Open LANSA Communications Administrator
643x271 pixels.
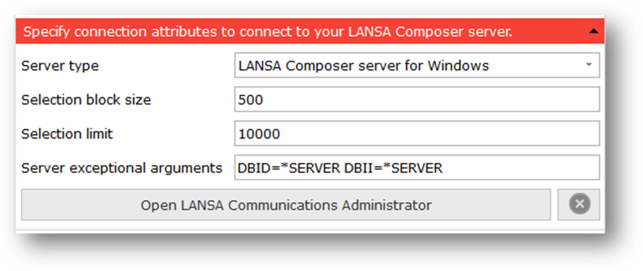[286, 205]
